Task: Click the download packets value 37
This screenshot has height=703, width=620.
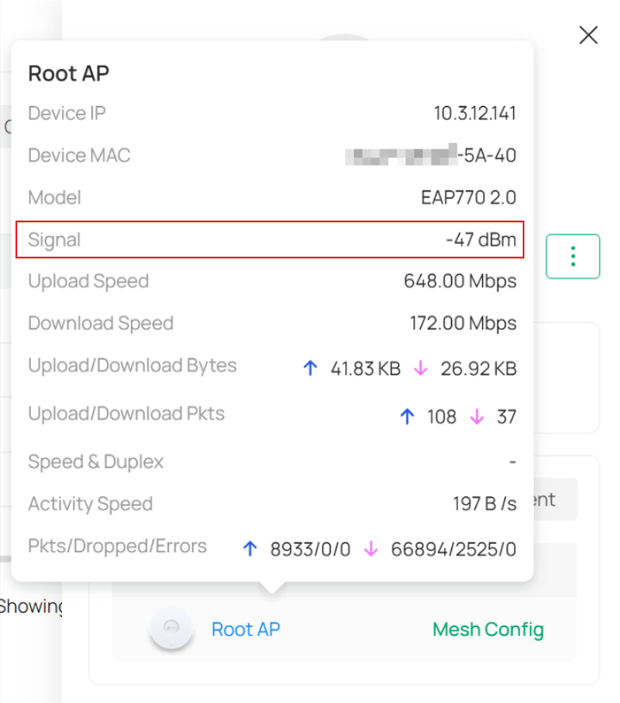Action: [506, 417]
